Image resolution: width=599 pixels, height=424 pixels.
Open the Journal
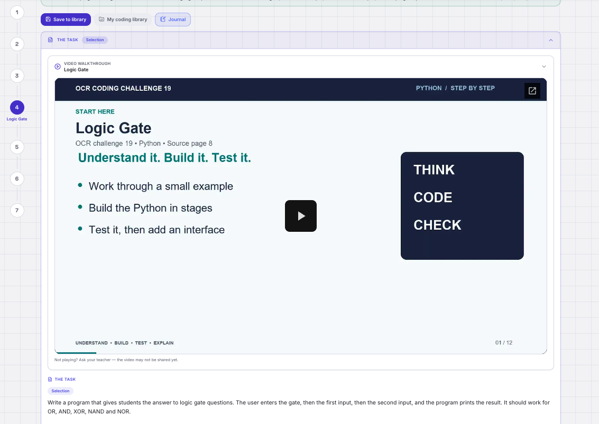tap(173, 20)
